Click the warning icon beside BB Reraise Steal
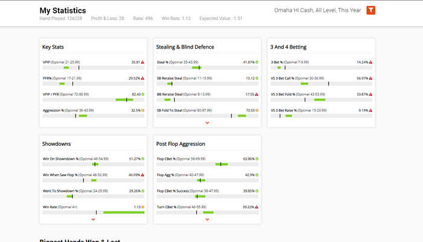 [257, 94]
